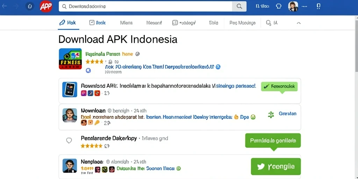Viewport: 358px width, 179px height.
Task: Click the light green Rewororakk button
Action: point(279,87)
